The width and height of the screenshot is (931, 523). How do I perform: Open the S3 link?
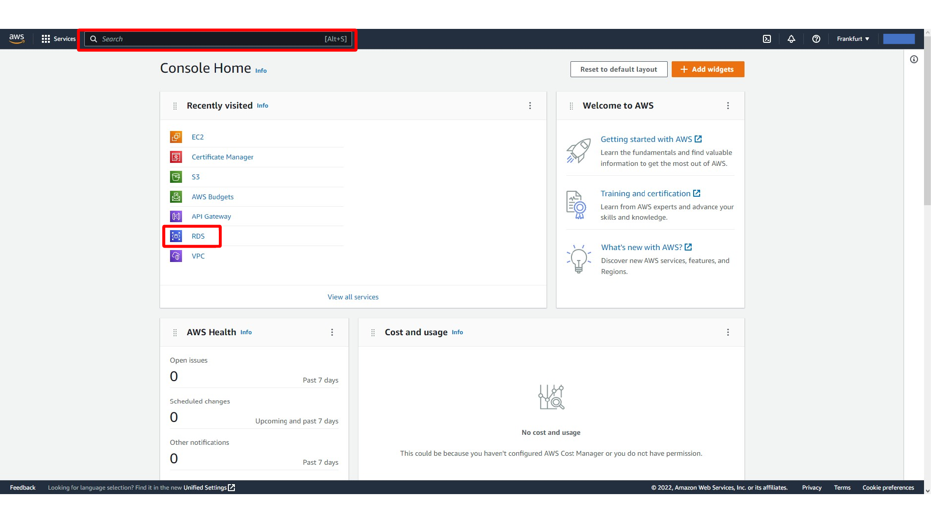click(x=195, y=177)
